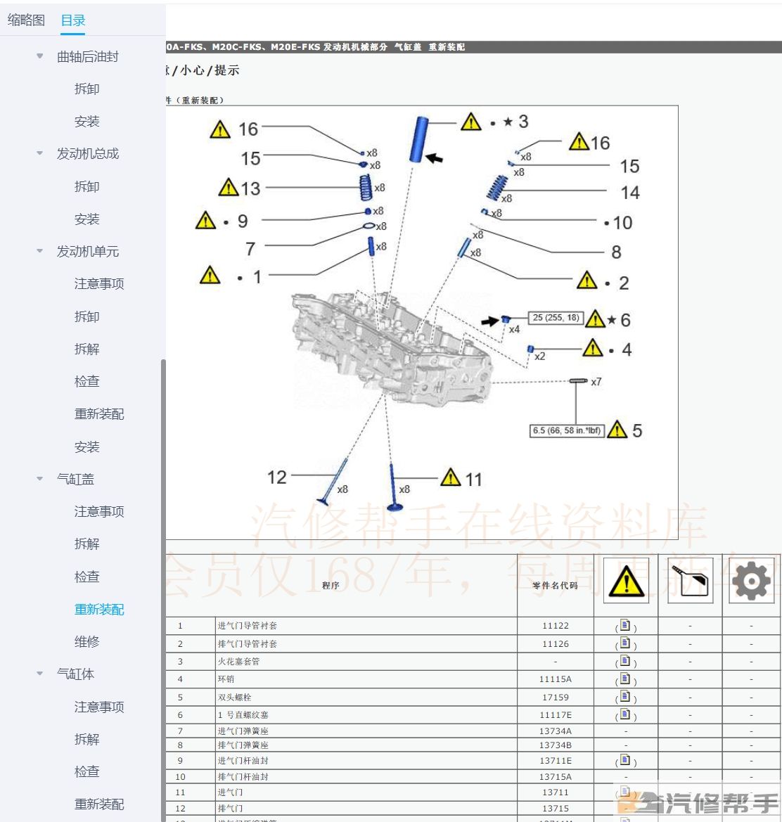Open caution note for 环销 row

click(624, 679)
